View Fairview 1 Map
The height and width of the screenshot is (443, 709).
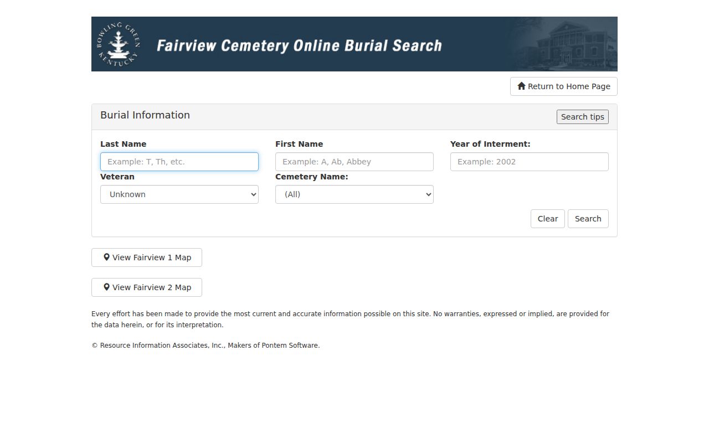point(147,257)
